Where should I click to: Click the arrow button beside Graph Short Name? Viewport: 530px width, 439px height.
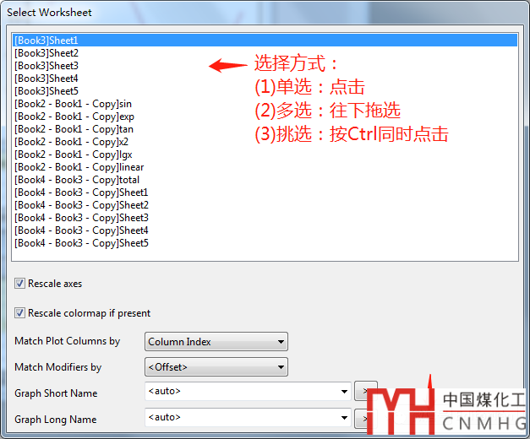361,392
